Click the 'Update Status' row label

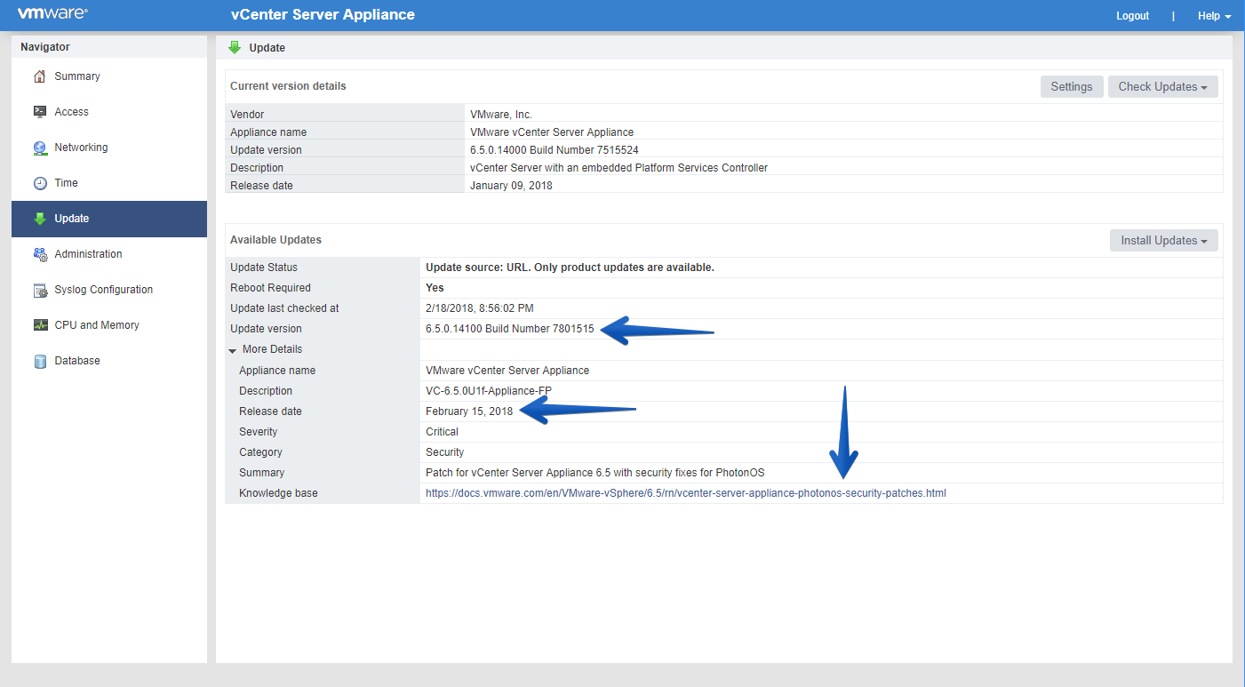[264, 268]
